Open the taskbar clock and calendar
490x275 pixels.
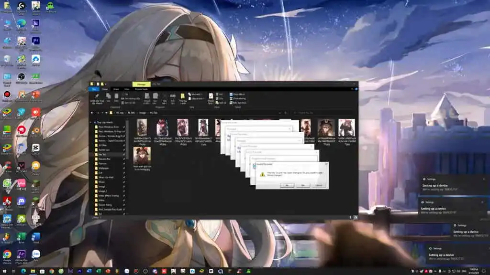pyautogui.click(x=474, y=271)
